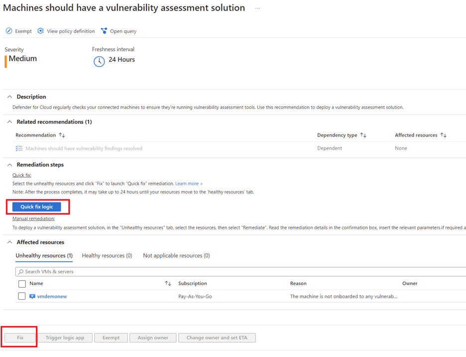This screenshot has width=466, height=357.
Task: Tick the select-all checkbox beside Name
Action: 22,284
